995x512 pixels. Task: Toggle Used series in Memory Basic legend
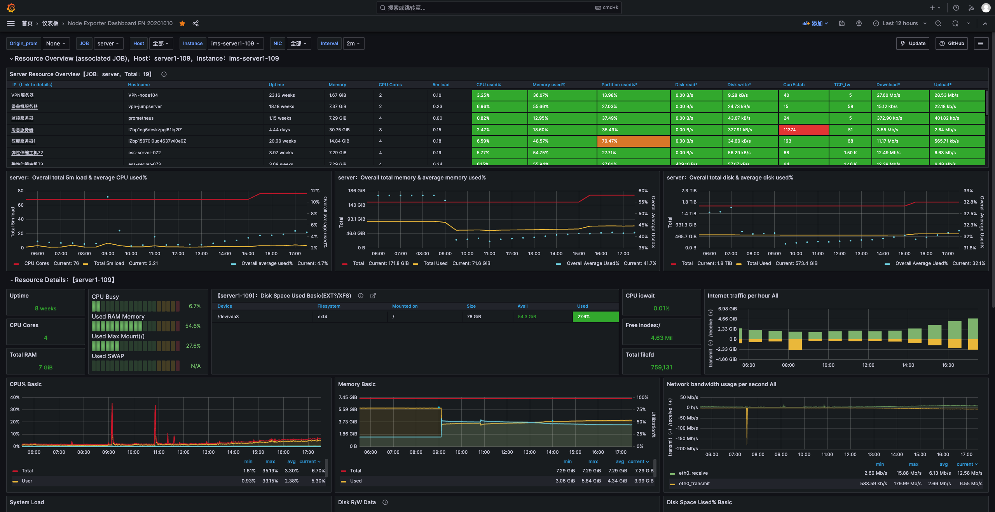pyautogui.click(x=356, y=481)
